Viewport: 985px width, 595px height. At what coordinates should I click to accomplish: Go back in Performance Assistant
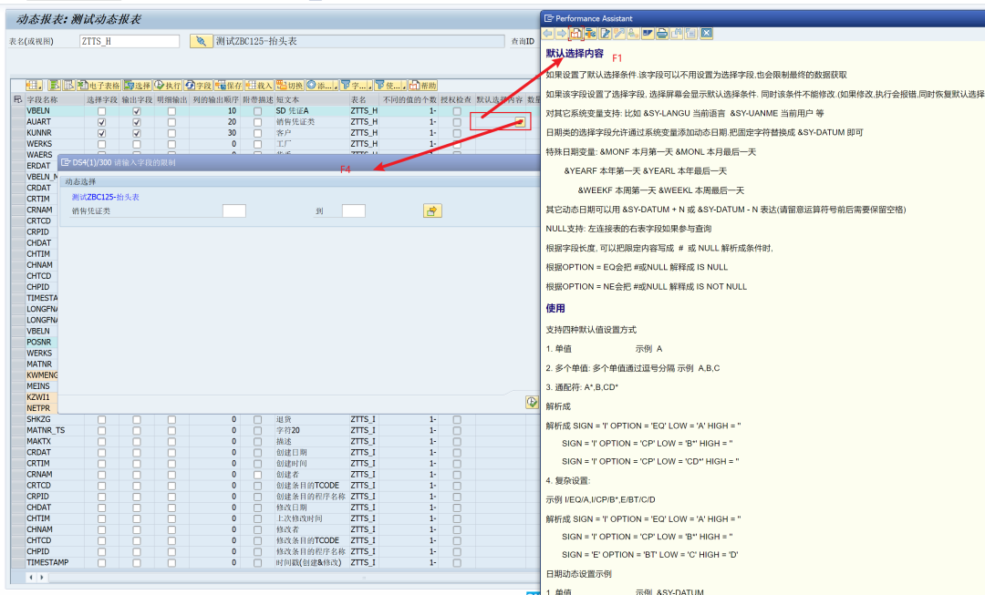click(x=547, y=34)
